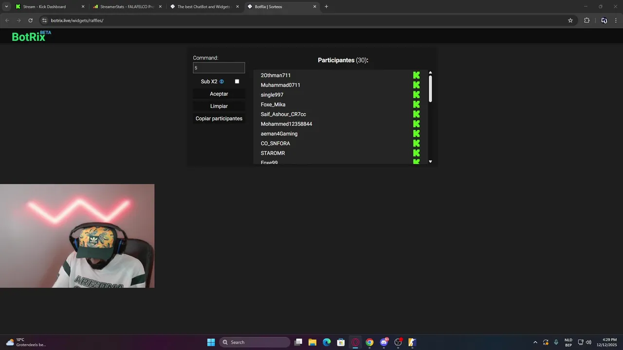This screenshot has height=350, width=623.
Task: Focus the Command input field
Action: coord(219,68)
